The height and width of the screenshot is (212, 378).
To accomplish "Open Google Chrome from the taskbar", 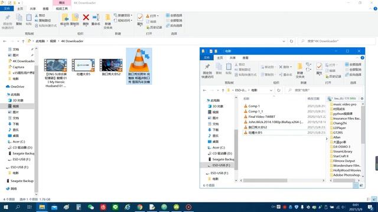I will click(x=140, y=207).
